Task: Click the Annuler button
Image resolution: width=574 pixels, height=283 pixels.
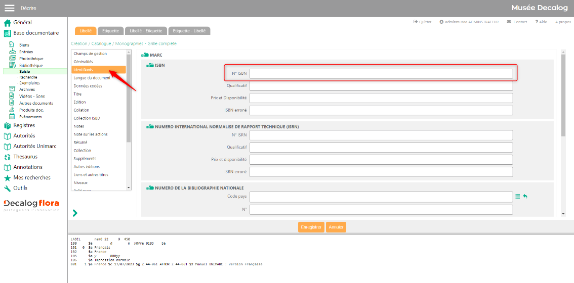Action: [x=336, y=227]
